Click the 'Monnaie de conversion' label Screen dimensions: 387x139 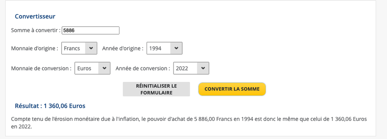41,68
